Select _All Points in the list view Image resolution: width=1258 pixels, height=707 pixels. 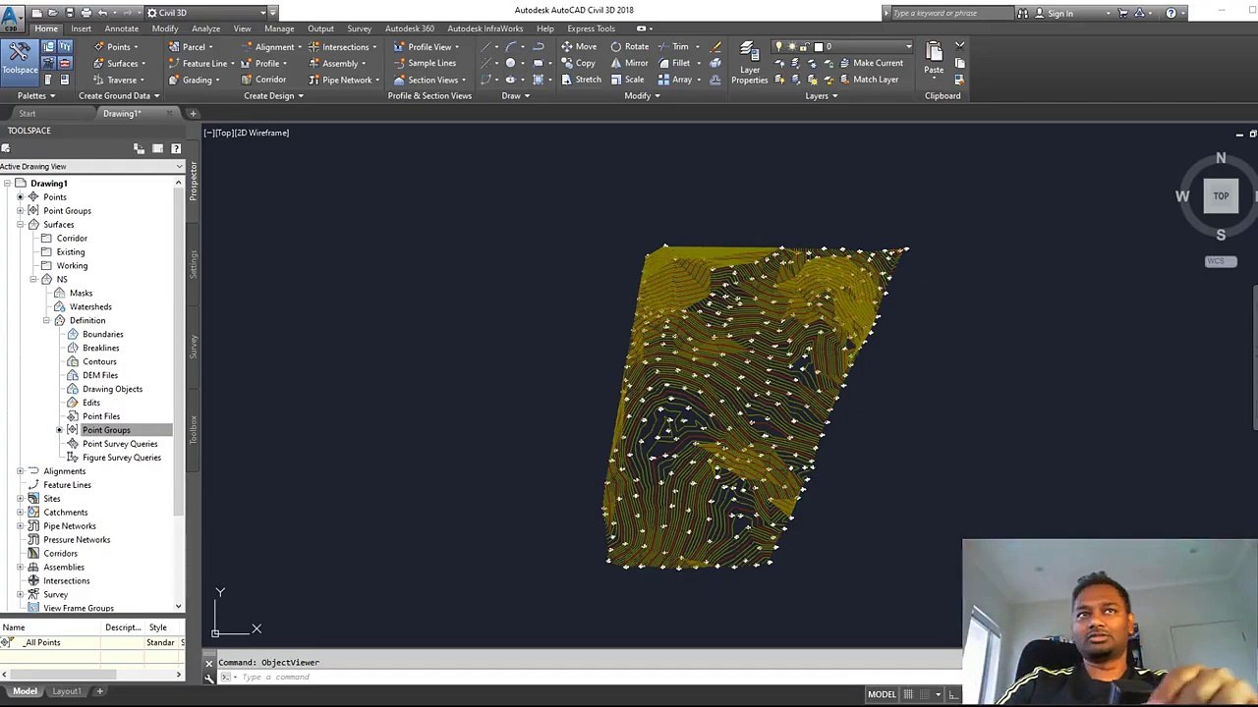[x=42, y=643]
